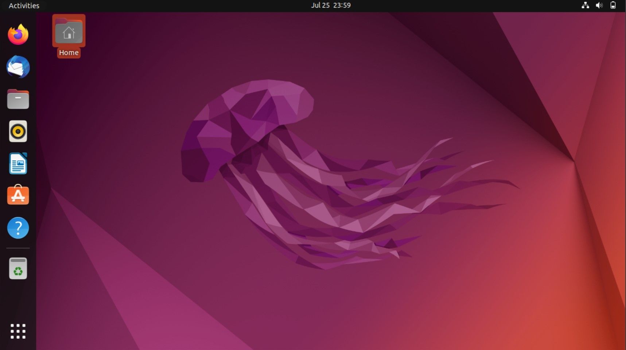Start the Rhythmbox music player
The height and width of the screenshot is (350, 626).
pyautogui.click(x=18, y=131)
